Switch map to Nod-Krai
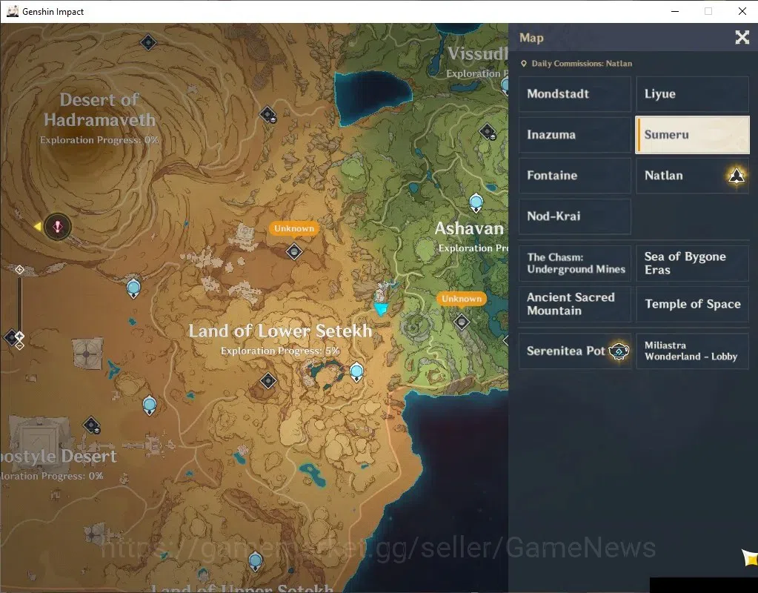This screenshot has width=758, height=593. [x=575, y=216]
